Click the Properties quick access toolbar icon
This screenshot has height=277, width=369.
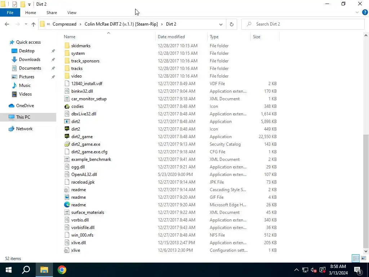[x=14, y=4]
